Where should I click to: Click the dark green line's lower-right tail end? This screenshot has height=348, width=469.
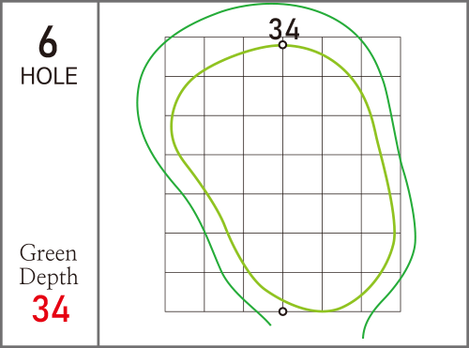tap(363, 337)
